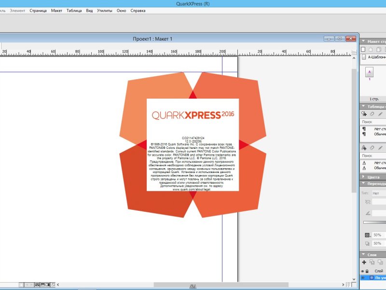The height and width of the screenshot is (290, 386).
Task: Click the paragraph style link icon
Action: click(x=372, y=114)
